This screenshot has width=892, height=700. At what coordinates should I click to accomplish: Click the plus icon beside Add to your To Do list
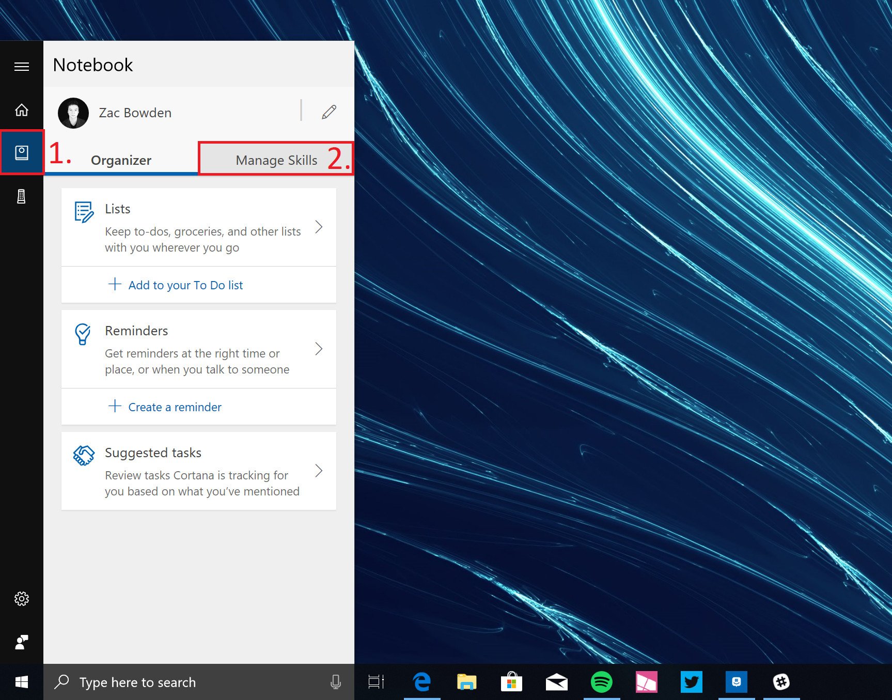[115, 284]
